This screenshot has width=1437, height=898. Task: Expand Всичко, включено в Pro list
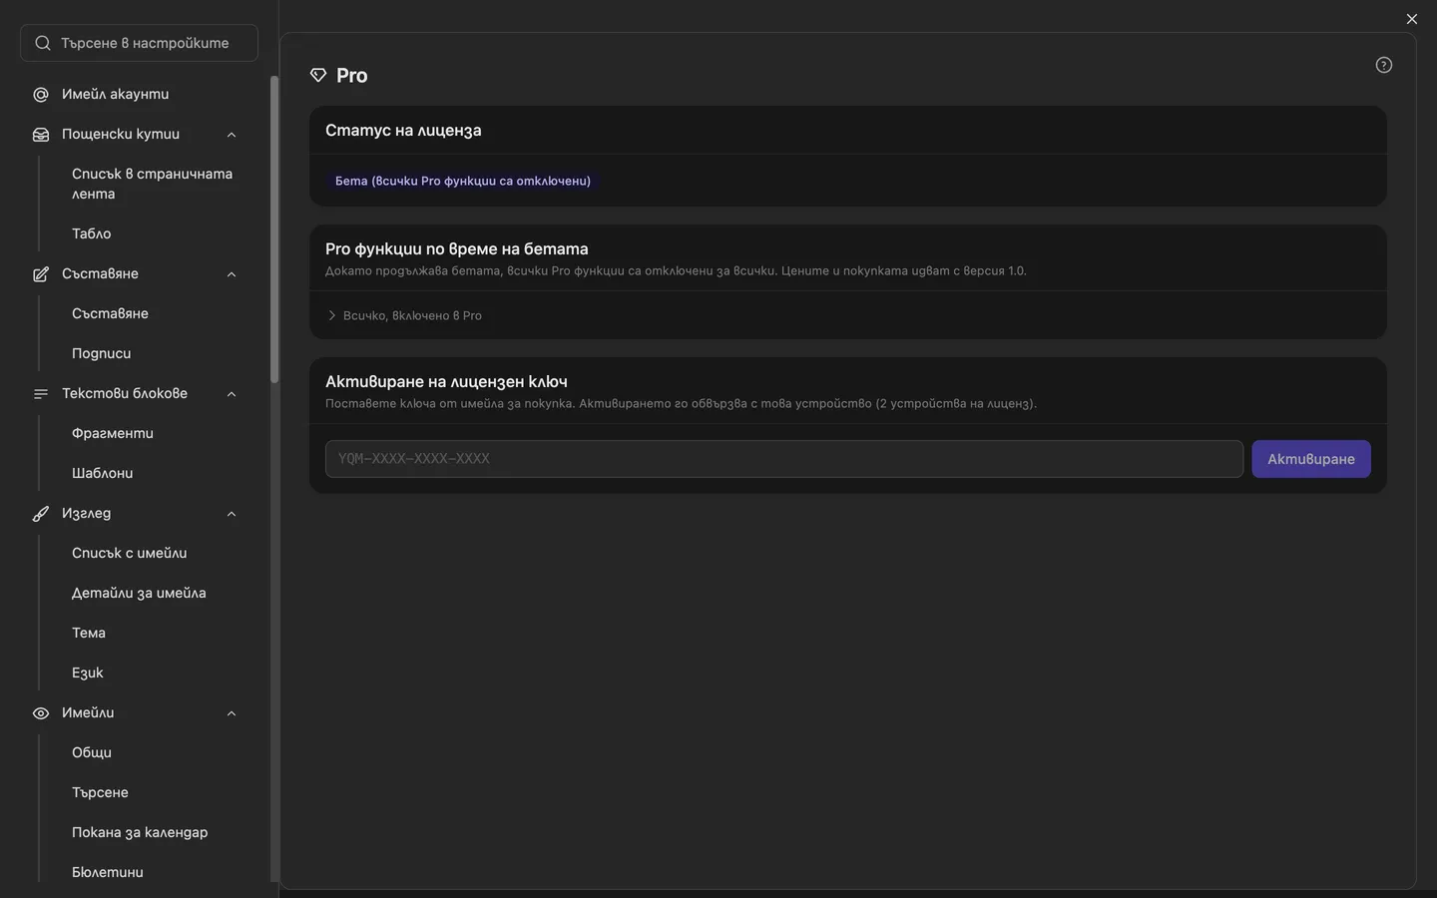click(404, 315)
